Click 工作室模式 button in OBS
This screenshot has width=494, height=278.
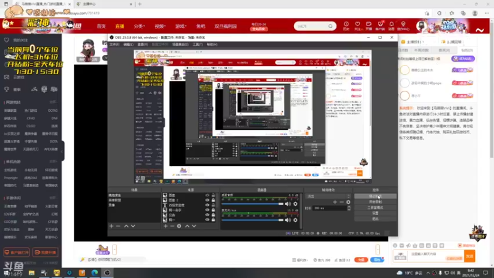click(x=375, y=208)
